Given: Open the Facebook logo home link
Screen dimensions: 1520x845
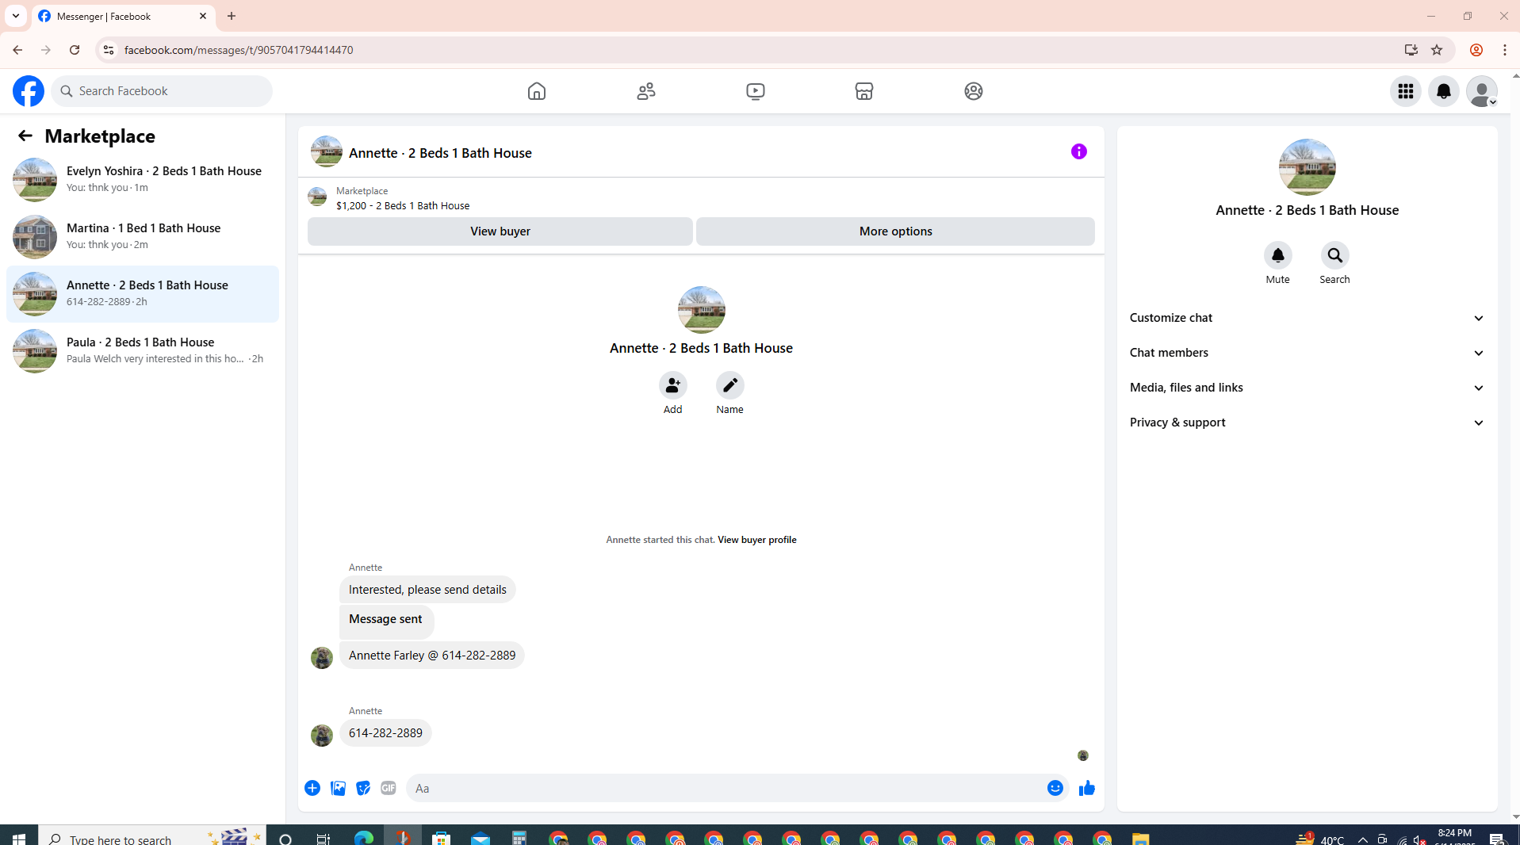Looking at the screenshot, I should 28,91.
